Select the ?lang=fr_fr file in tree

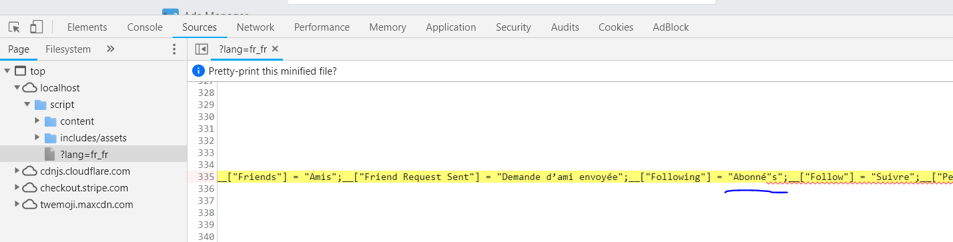[x=93, y=154]
